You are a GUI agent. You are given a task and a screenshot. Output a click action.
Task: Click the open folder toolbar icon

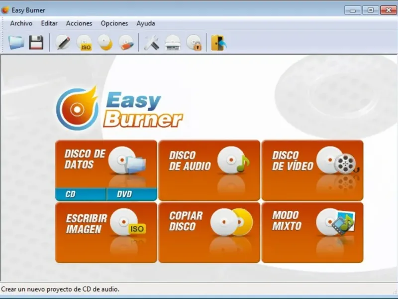point(16,42)
